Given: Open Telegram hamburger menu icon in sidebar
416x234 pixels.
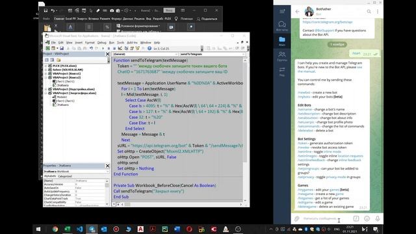Looking at the screenshot, I should point(282,12).
